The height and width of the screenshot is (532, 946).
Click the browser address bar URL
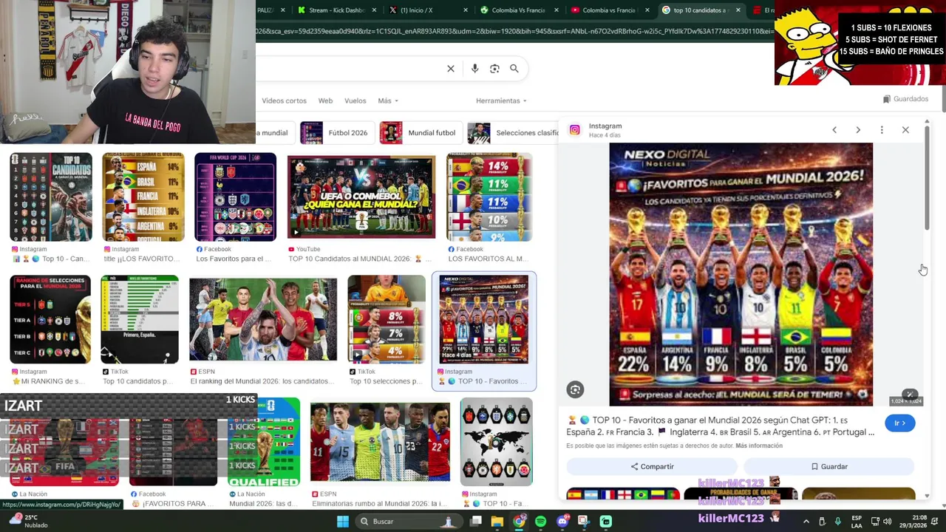[514, 31]
